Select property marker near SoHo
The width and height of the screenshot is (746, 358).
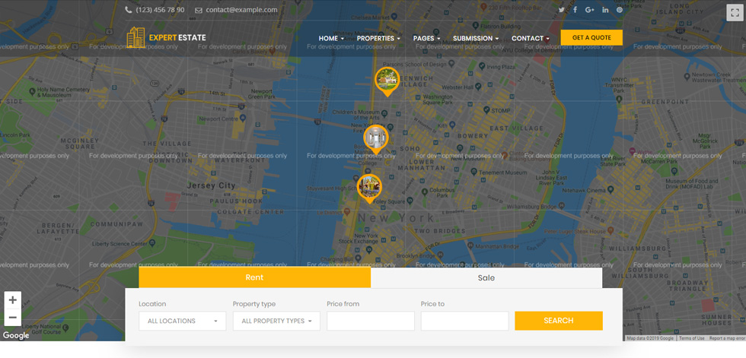pyautogui.click(x=376, y=140)
